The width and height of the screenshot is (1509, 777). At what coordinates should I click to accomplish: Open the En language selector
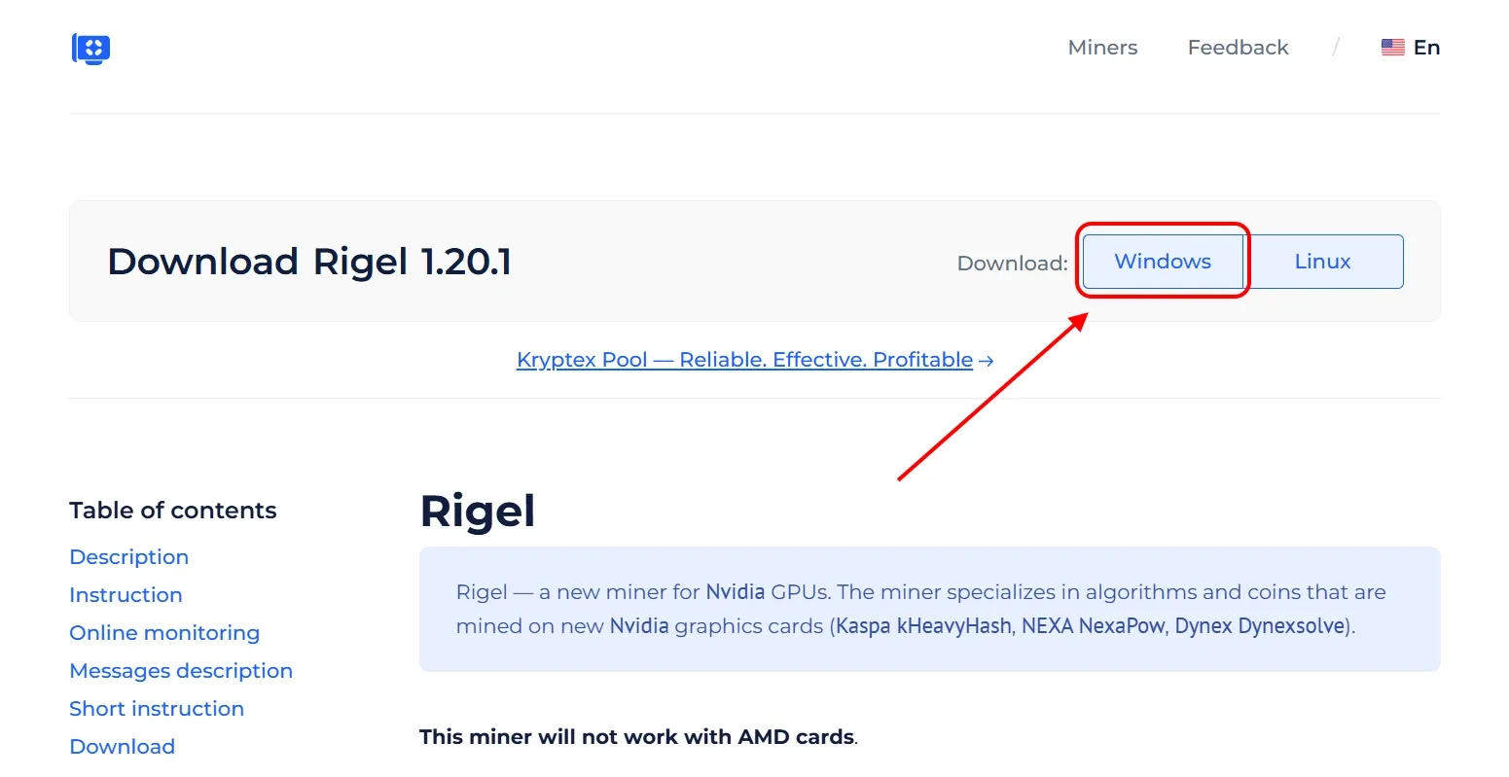1425,48
